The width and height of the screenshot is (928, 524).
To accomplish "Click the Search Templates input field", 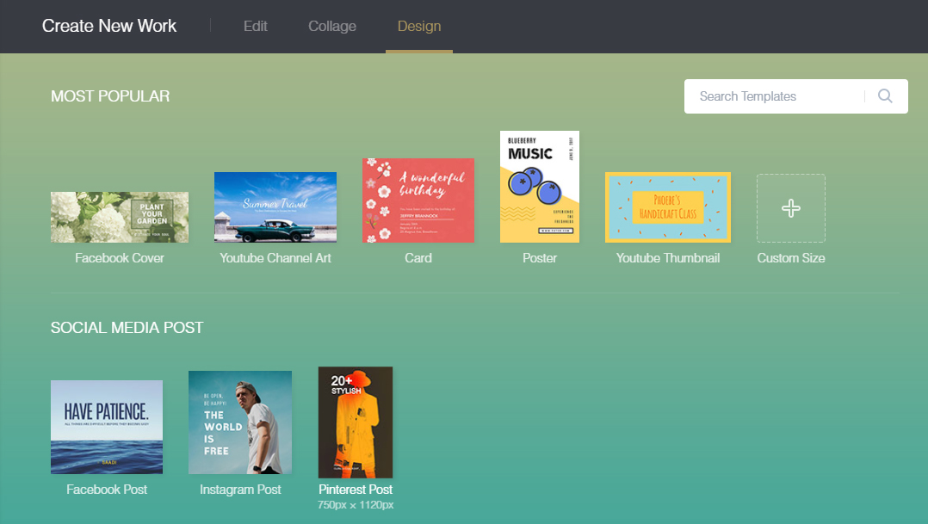I will pyautogui.click(x=773, y=96).
